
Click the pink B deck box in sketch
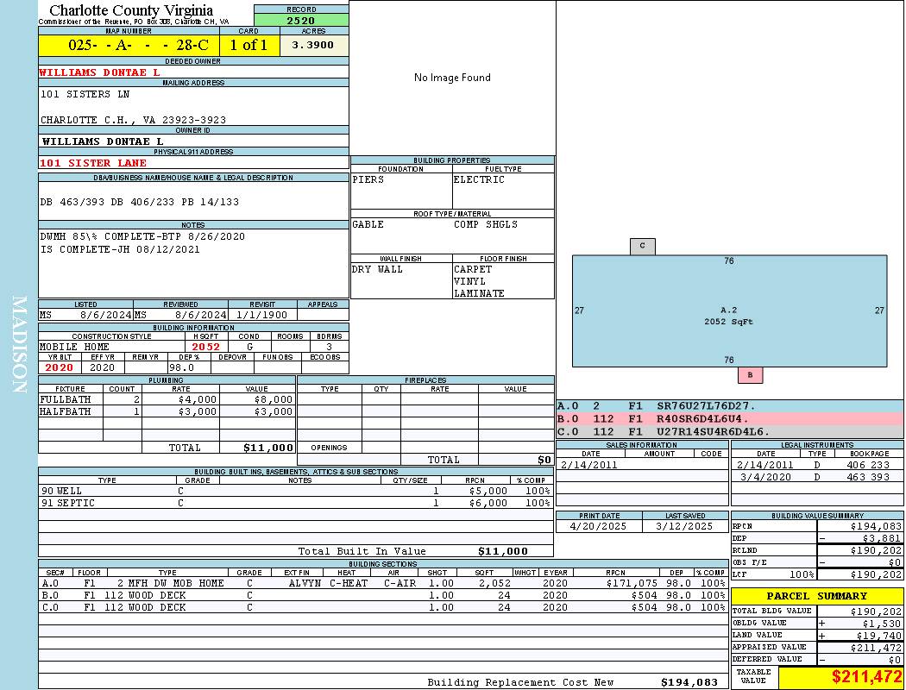point(750,375)
